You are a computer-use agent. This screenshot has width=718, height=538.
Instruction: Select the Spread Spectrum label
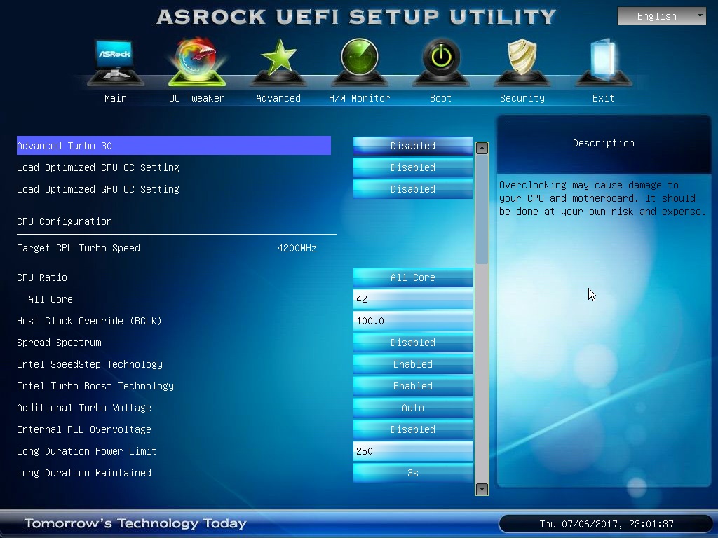click(59, 342)
